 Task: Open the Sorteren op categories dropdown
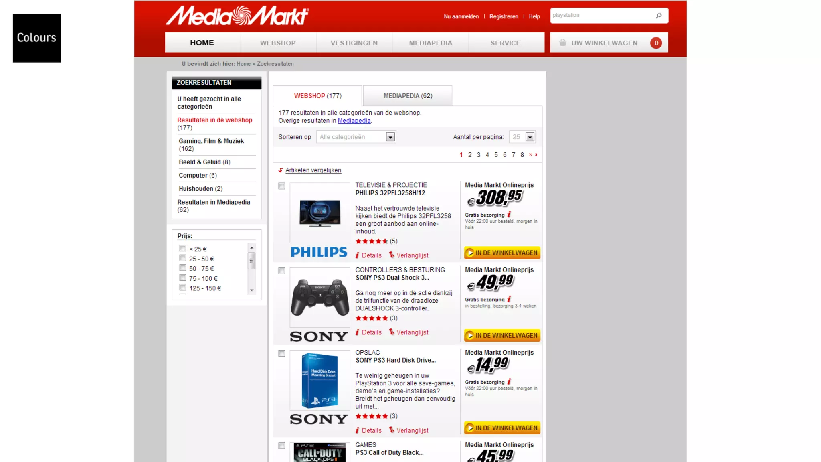point(390,137)
